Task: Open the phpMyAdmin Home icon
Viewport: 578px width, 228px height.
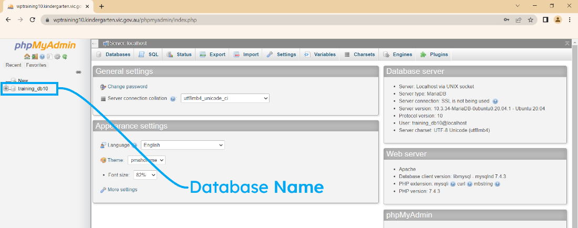Action: [x=27, y=56]
